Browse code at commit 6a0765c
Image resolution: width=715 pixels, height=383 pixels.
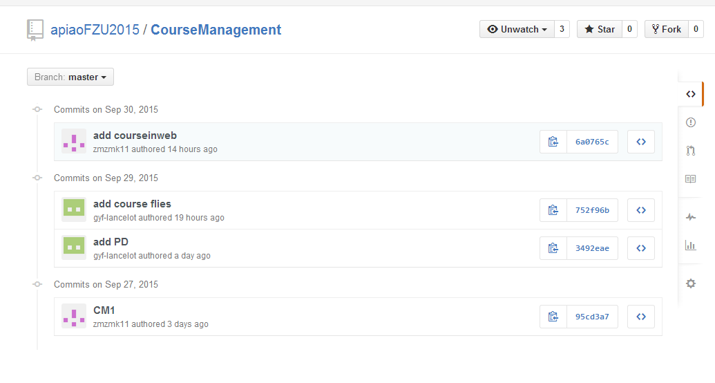pyautogui.click(x=641, y=142)
